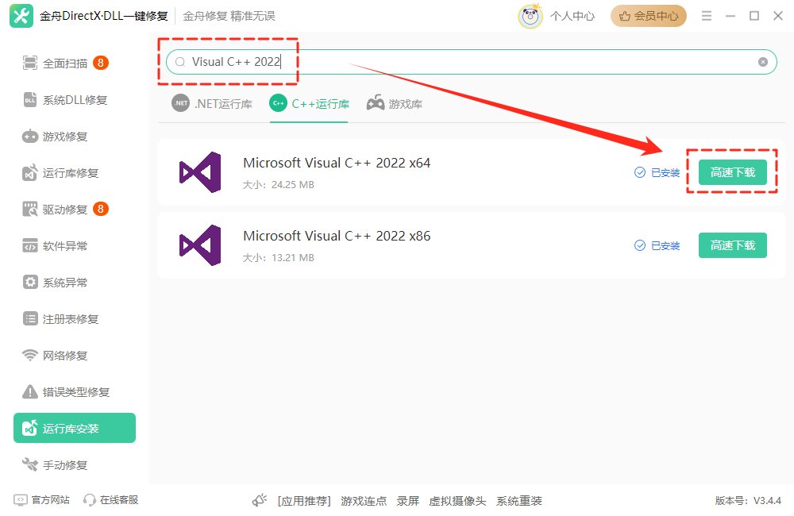Click the 版本号: V3.4.4 version text

pos(748,501)
